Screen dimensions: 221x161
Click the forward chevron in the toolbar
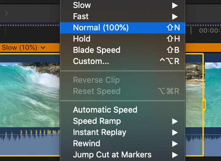[x=6, y=13]
